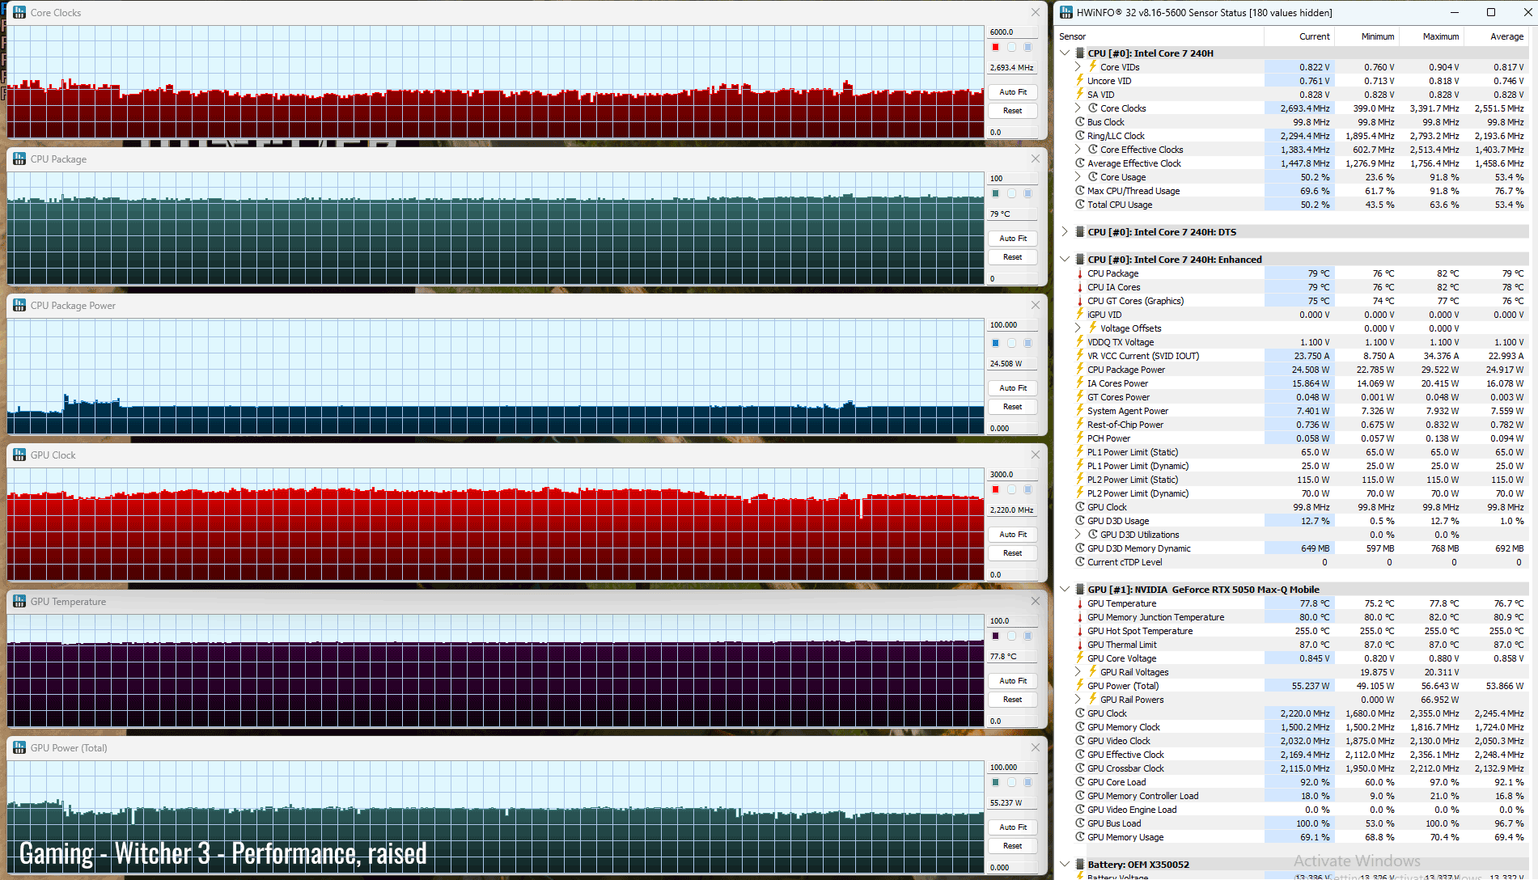
Task: Collapse the NVIDIA GeForce RTX 5050 group
Action: pos(1065,590)
